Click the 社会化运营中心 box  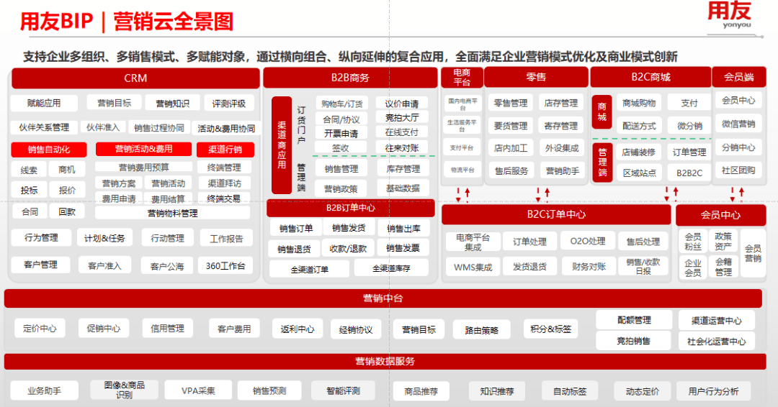717,341
